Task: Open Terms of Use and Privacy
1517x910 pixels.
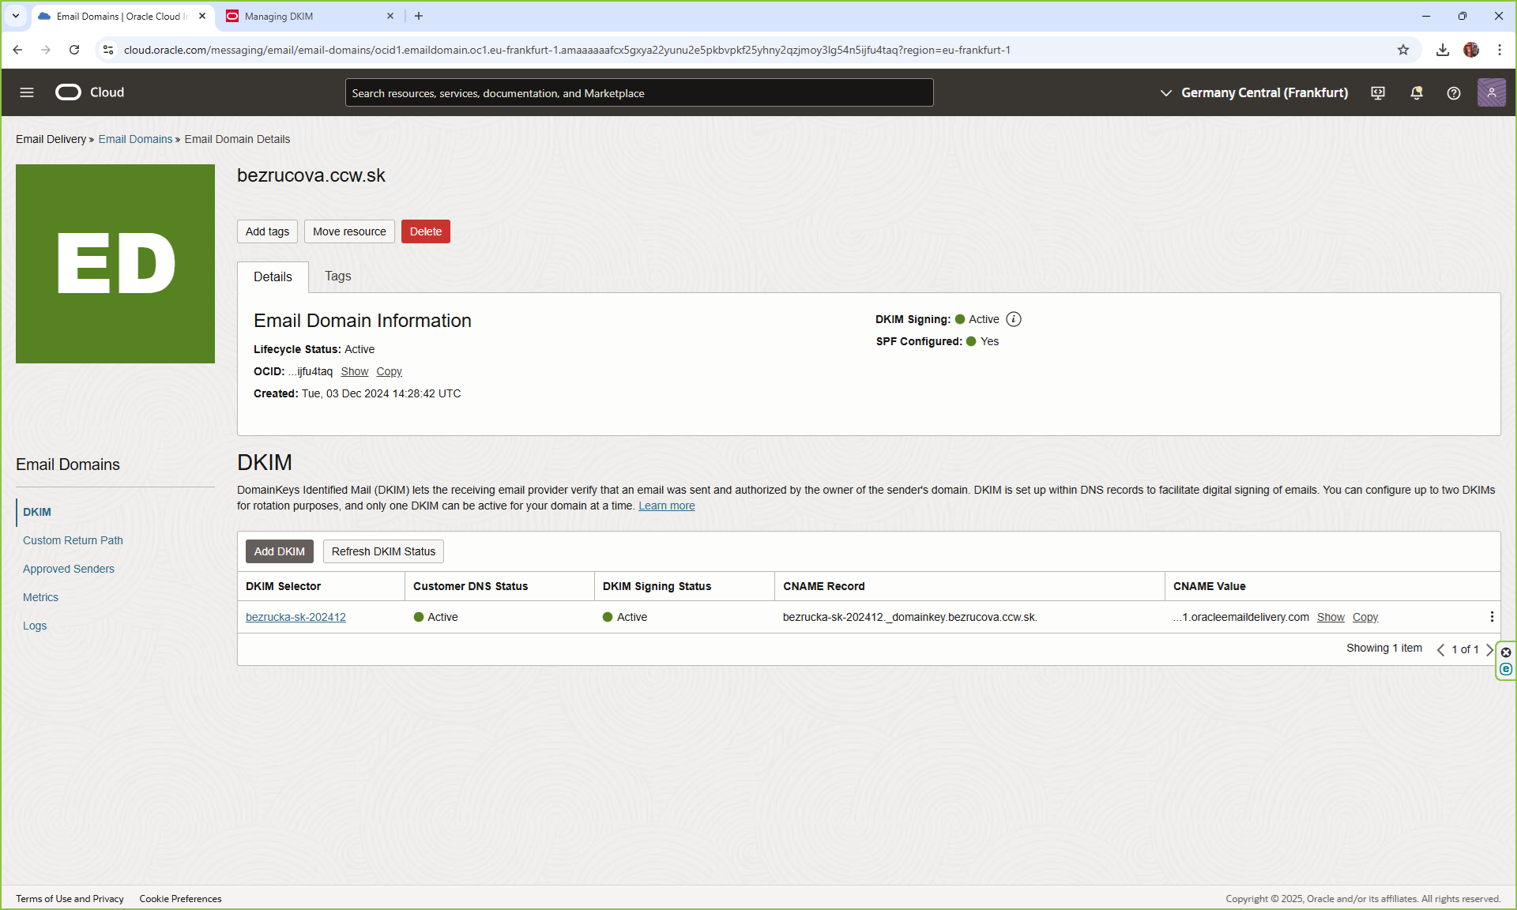Action: click(70, 899)
